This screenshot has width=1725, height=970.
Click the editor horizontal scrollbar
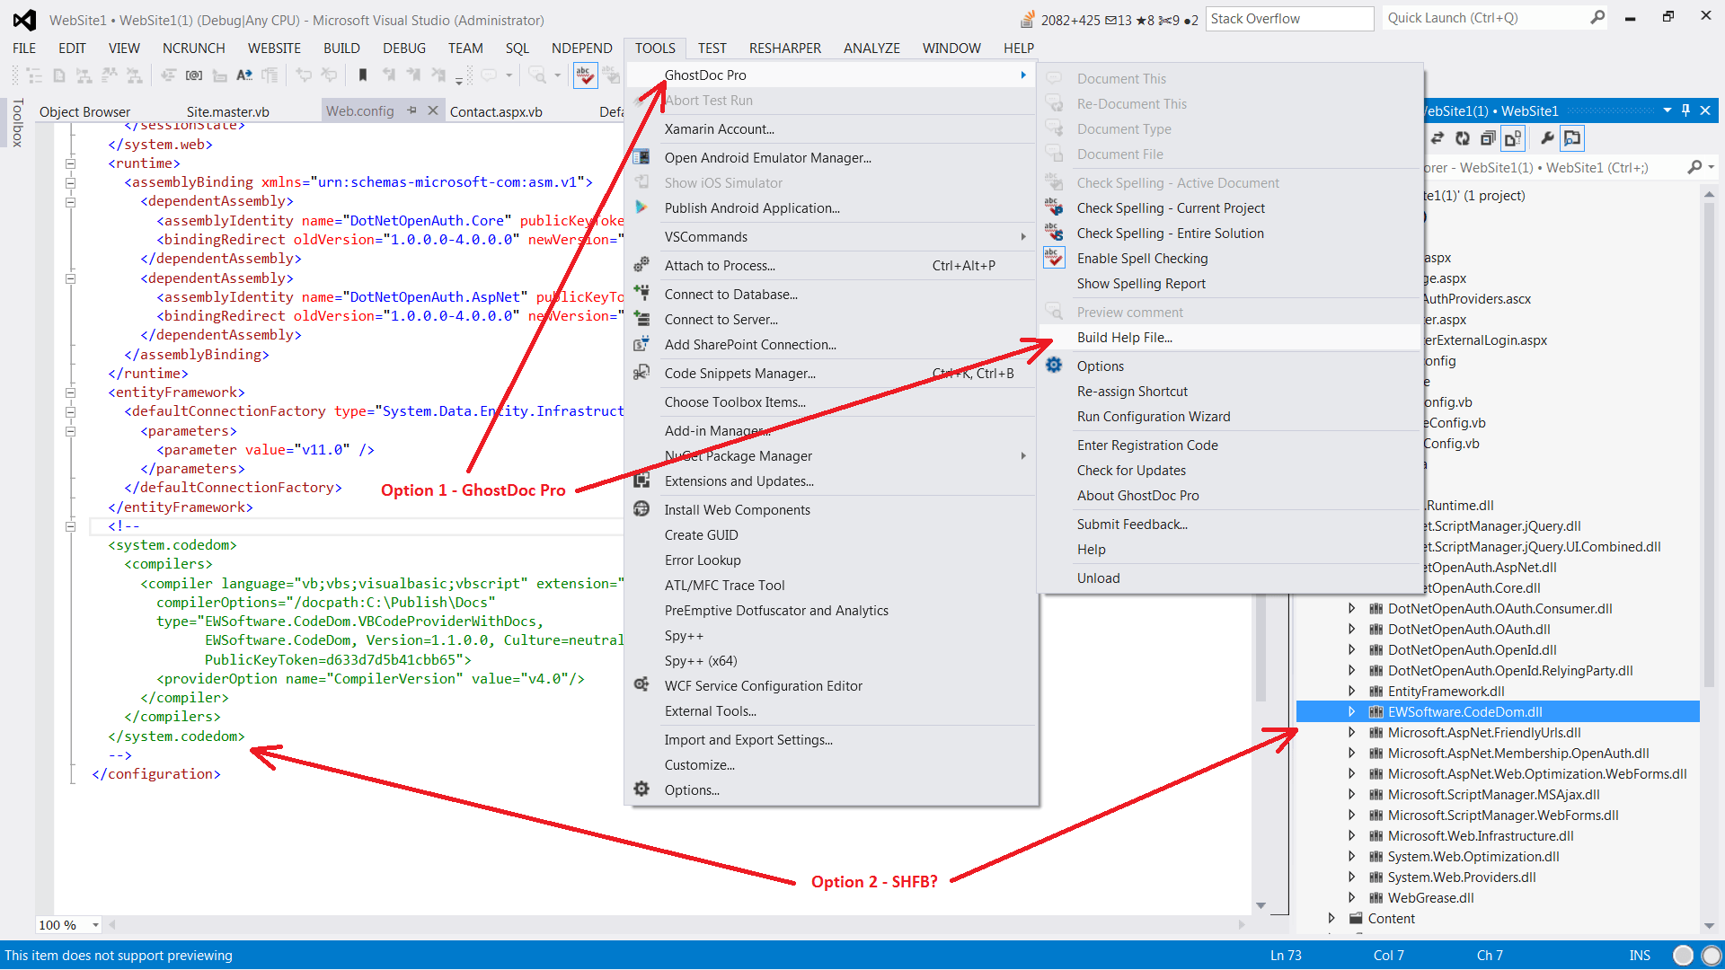click(678, 924)
